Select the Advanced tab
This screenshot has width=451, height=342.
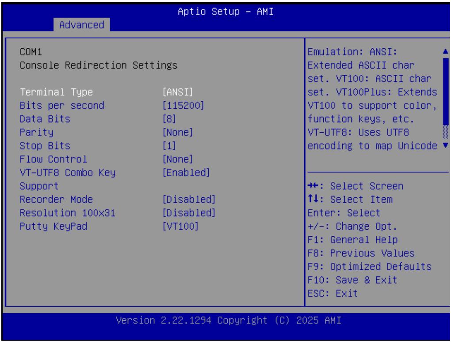(82, 25)
